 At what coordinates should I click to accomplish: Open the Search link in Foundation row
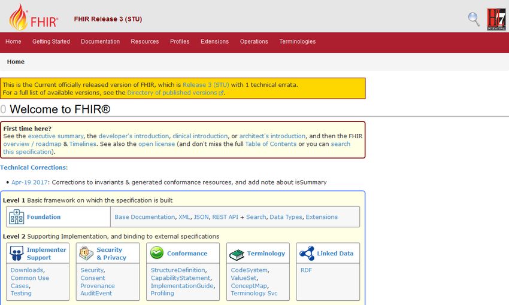[256, 217]
